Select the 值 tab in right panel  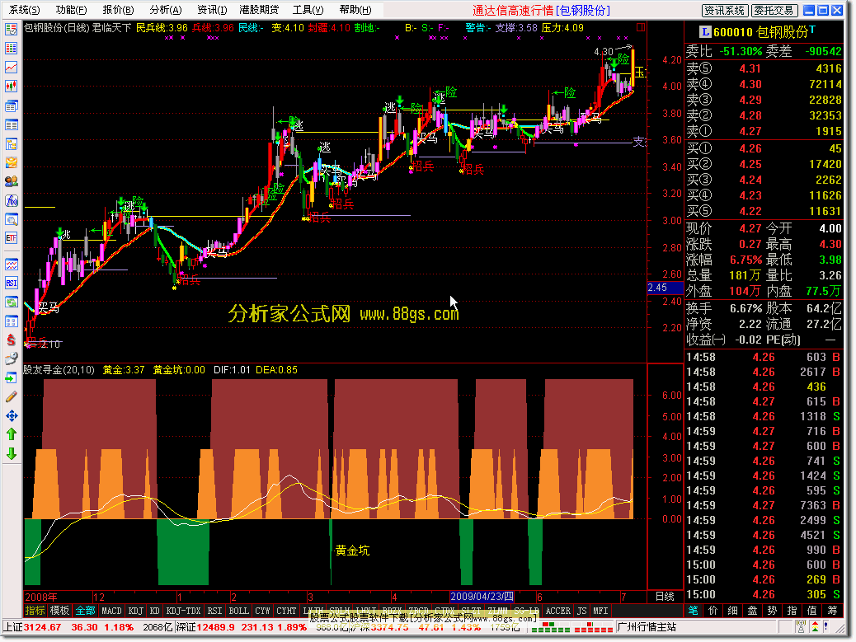812,611
